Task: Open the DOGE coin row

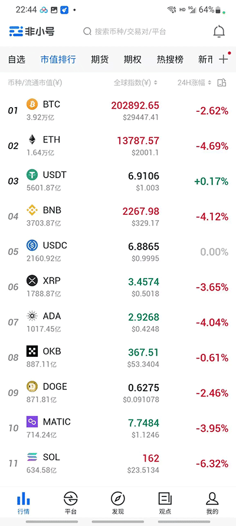Action: point(118,393)
